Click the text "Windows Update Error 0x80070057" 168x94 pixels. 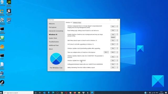coord(77,61)
